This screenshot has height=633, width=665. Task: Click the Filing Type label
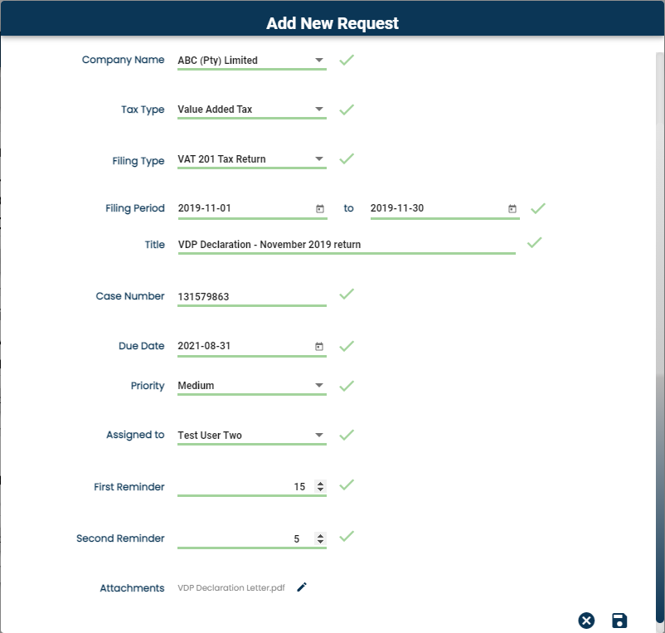click(138, 161)
